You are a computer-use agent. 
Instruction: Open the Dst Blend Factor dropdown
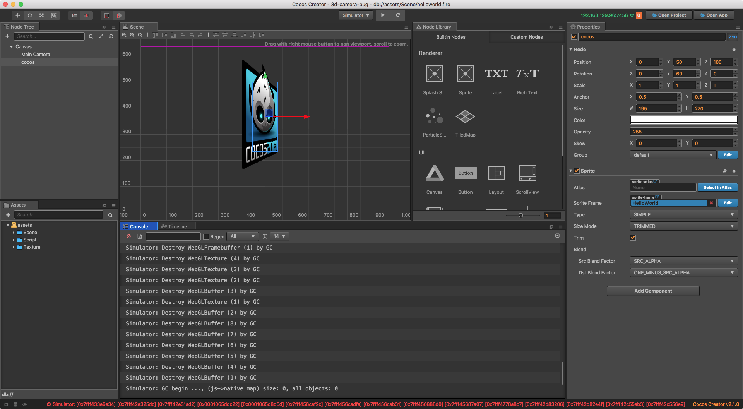[684, 272]
